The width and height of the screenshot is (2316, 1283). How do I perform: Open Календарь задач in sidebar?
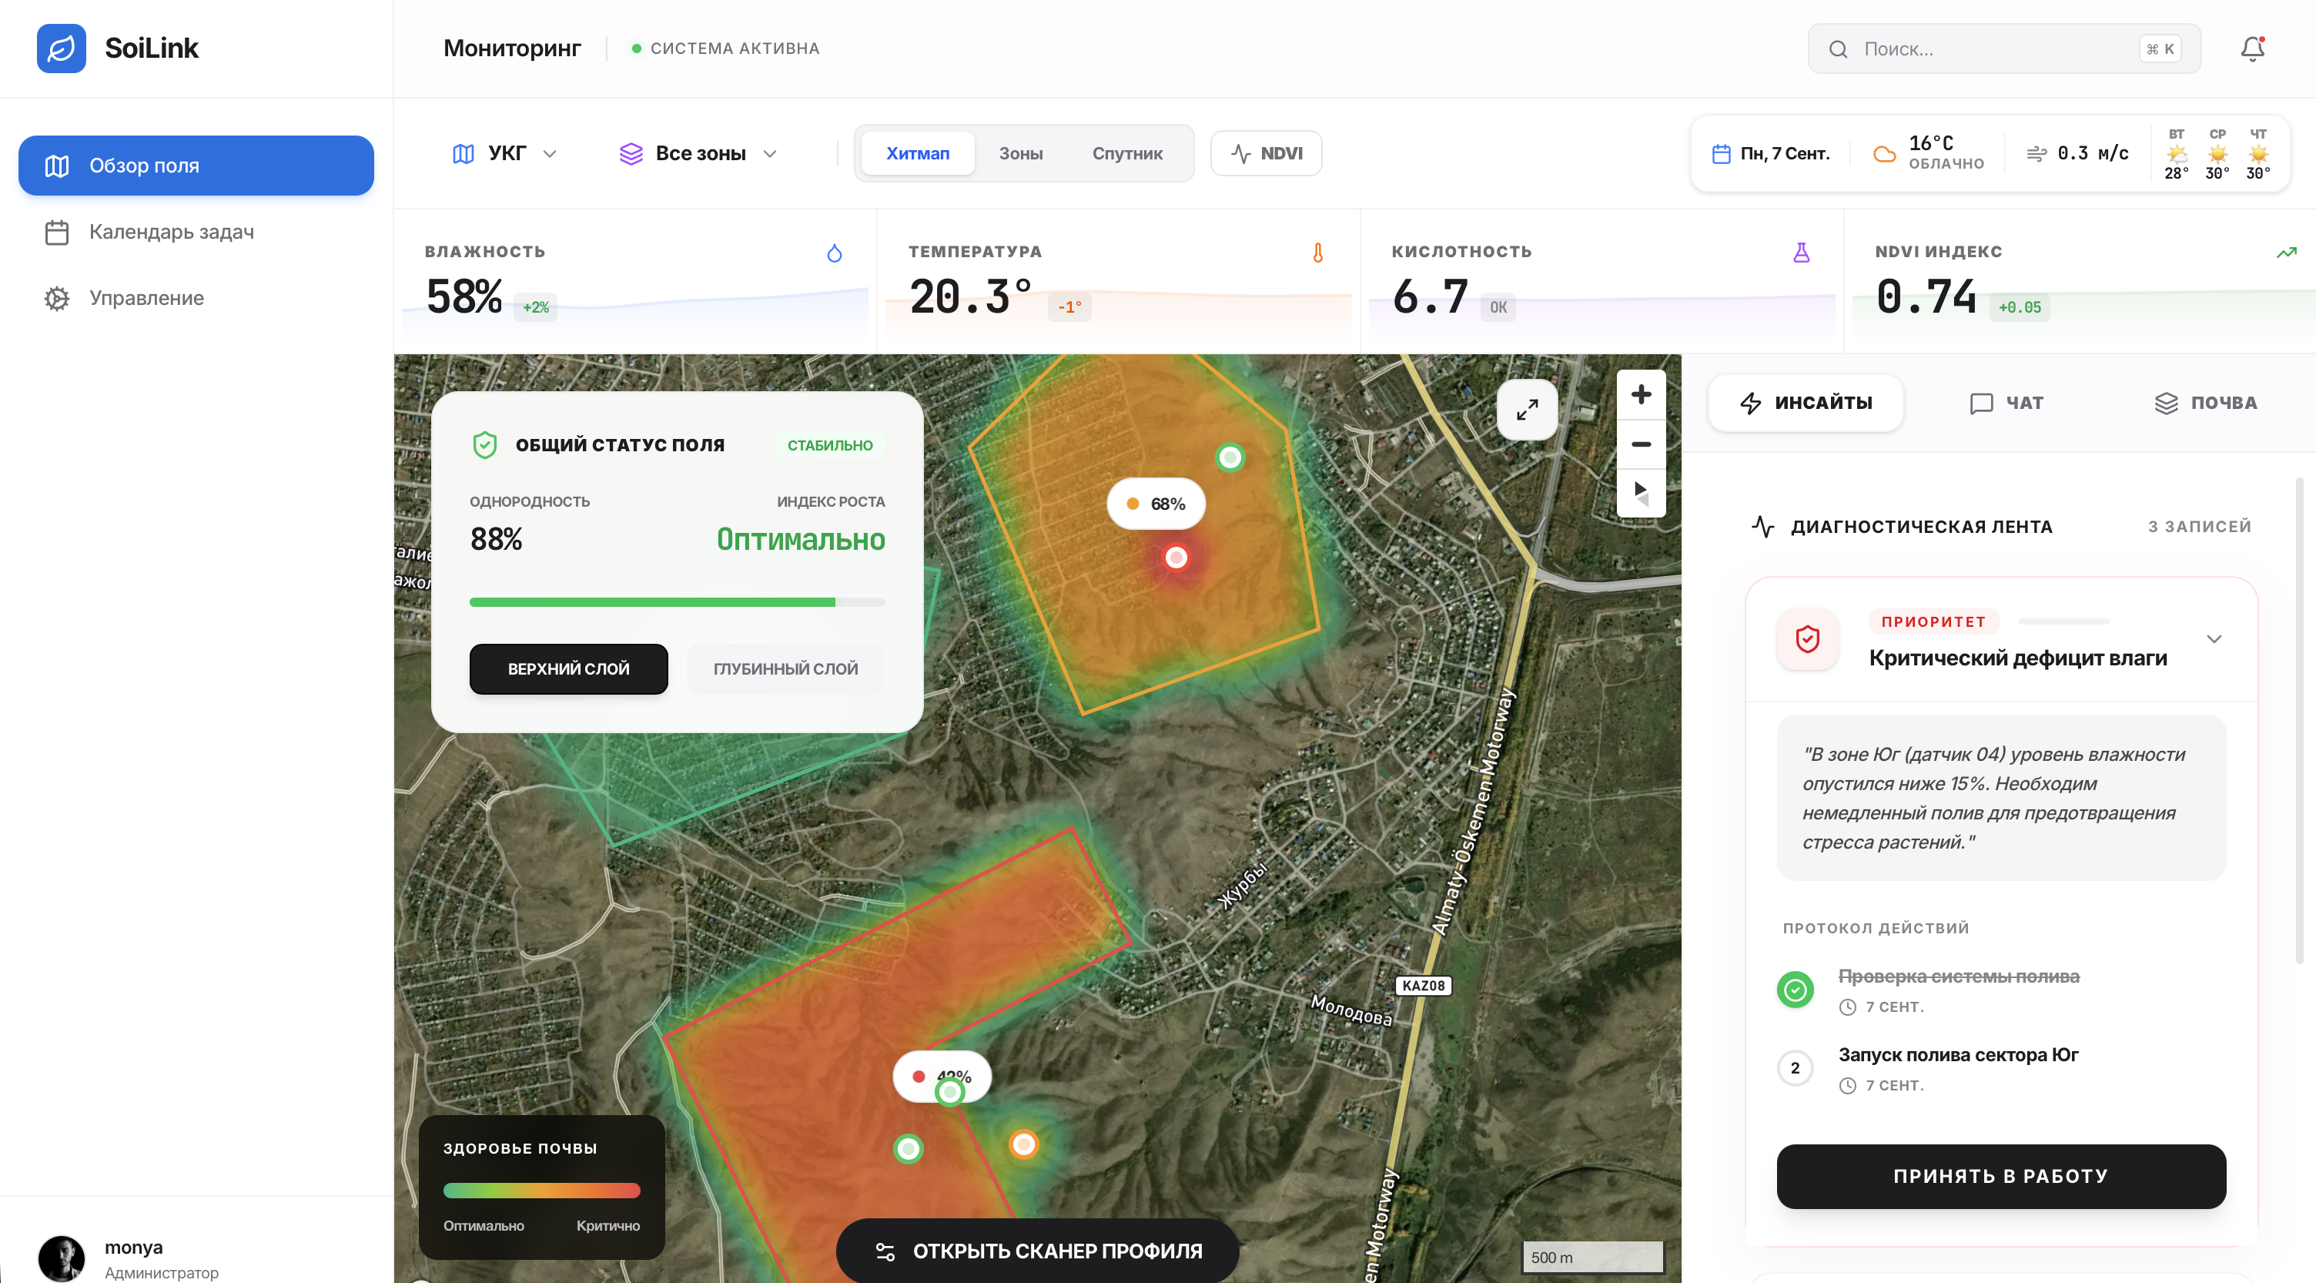pos(196,232)
